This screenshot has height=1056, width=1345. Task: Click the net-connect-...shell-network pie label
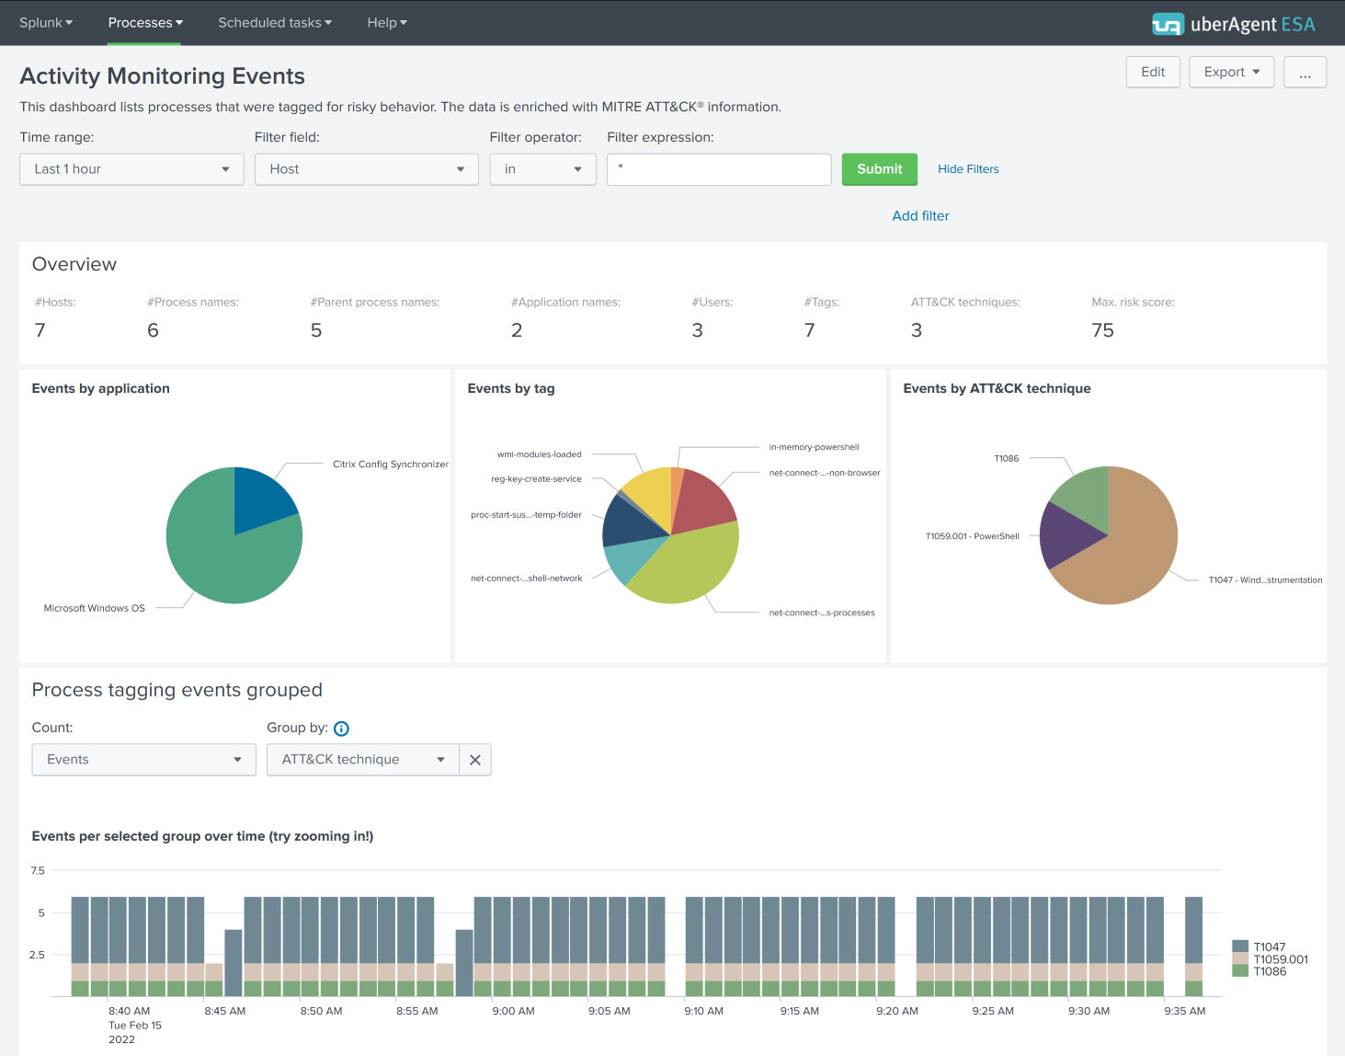tap(526, 579)
